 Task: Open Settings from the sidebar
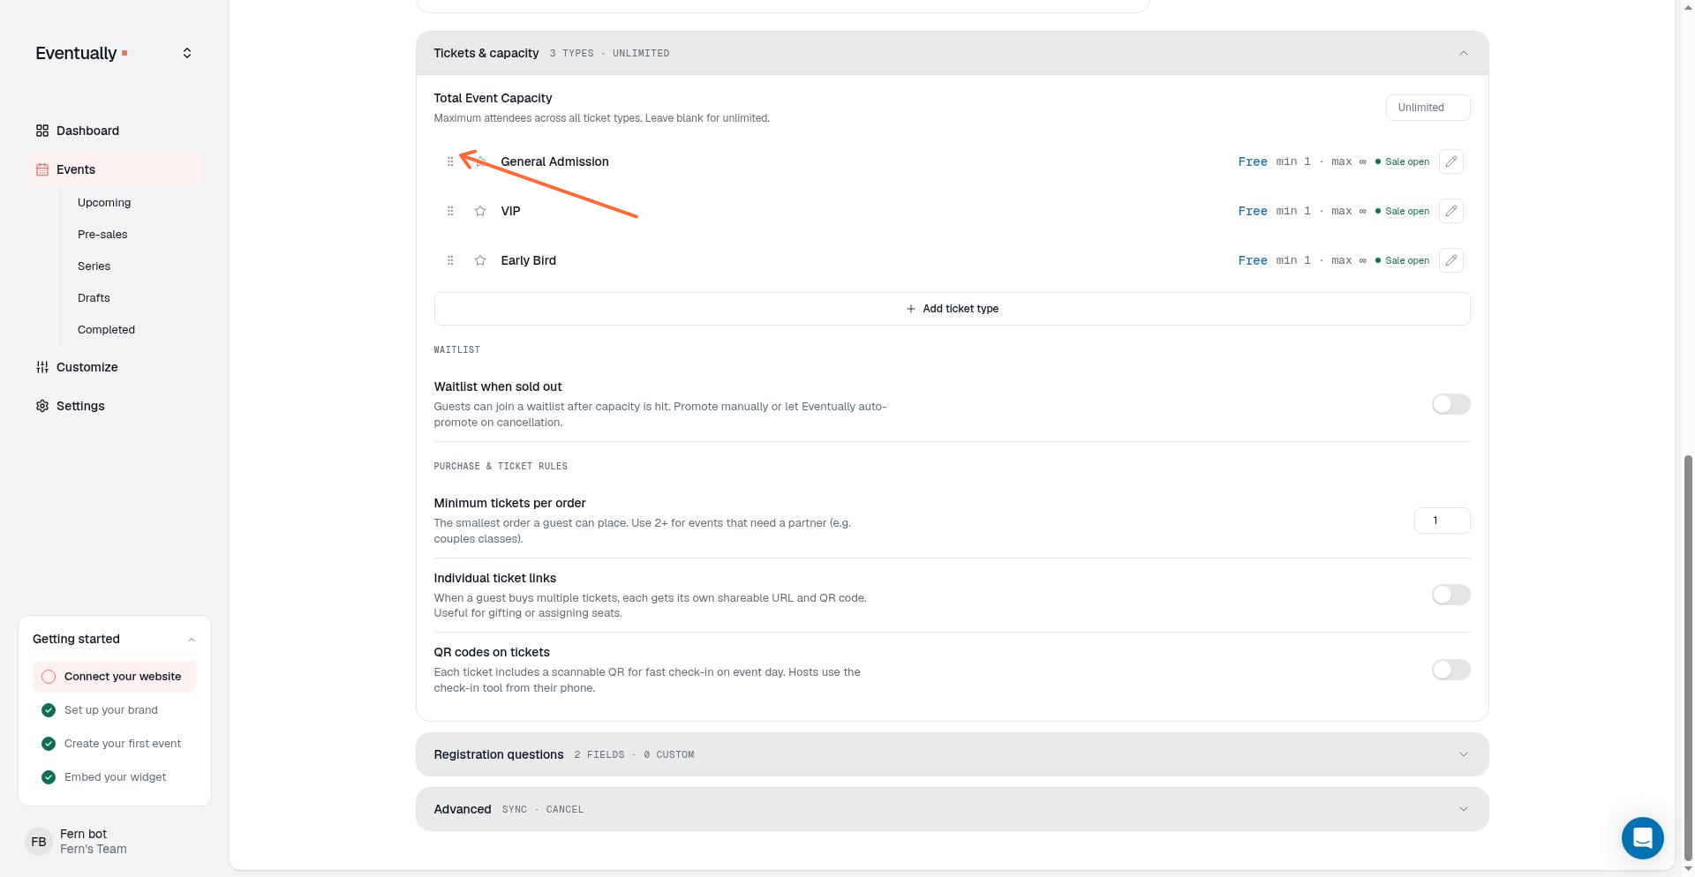click(114, 406)
